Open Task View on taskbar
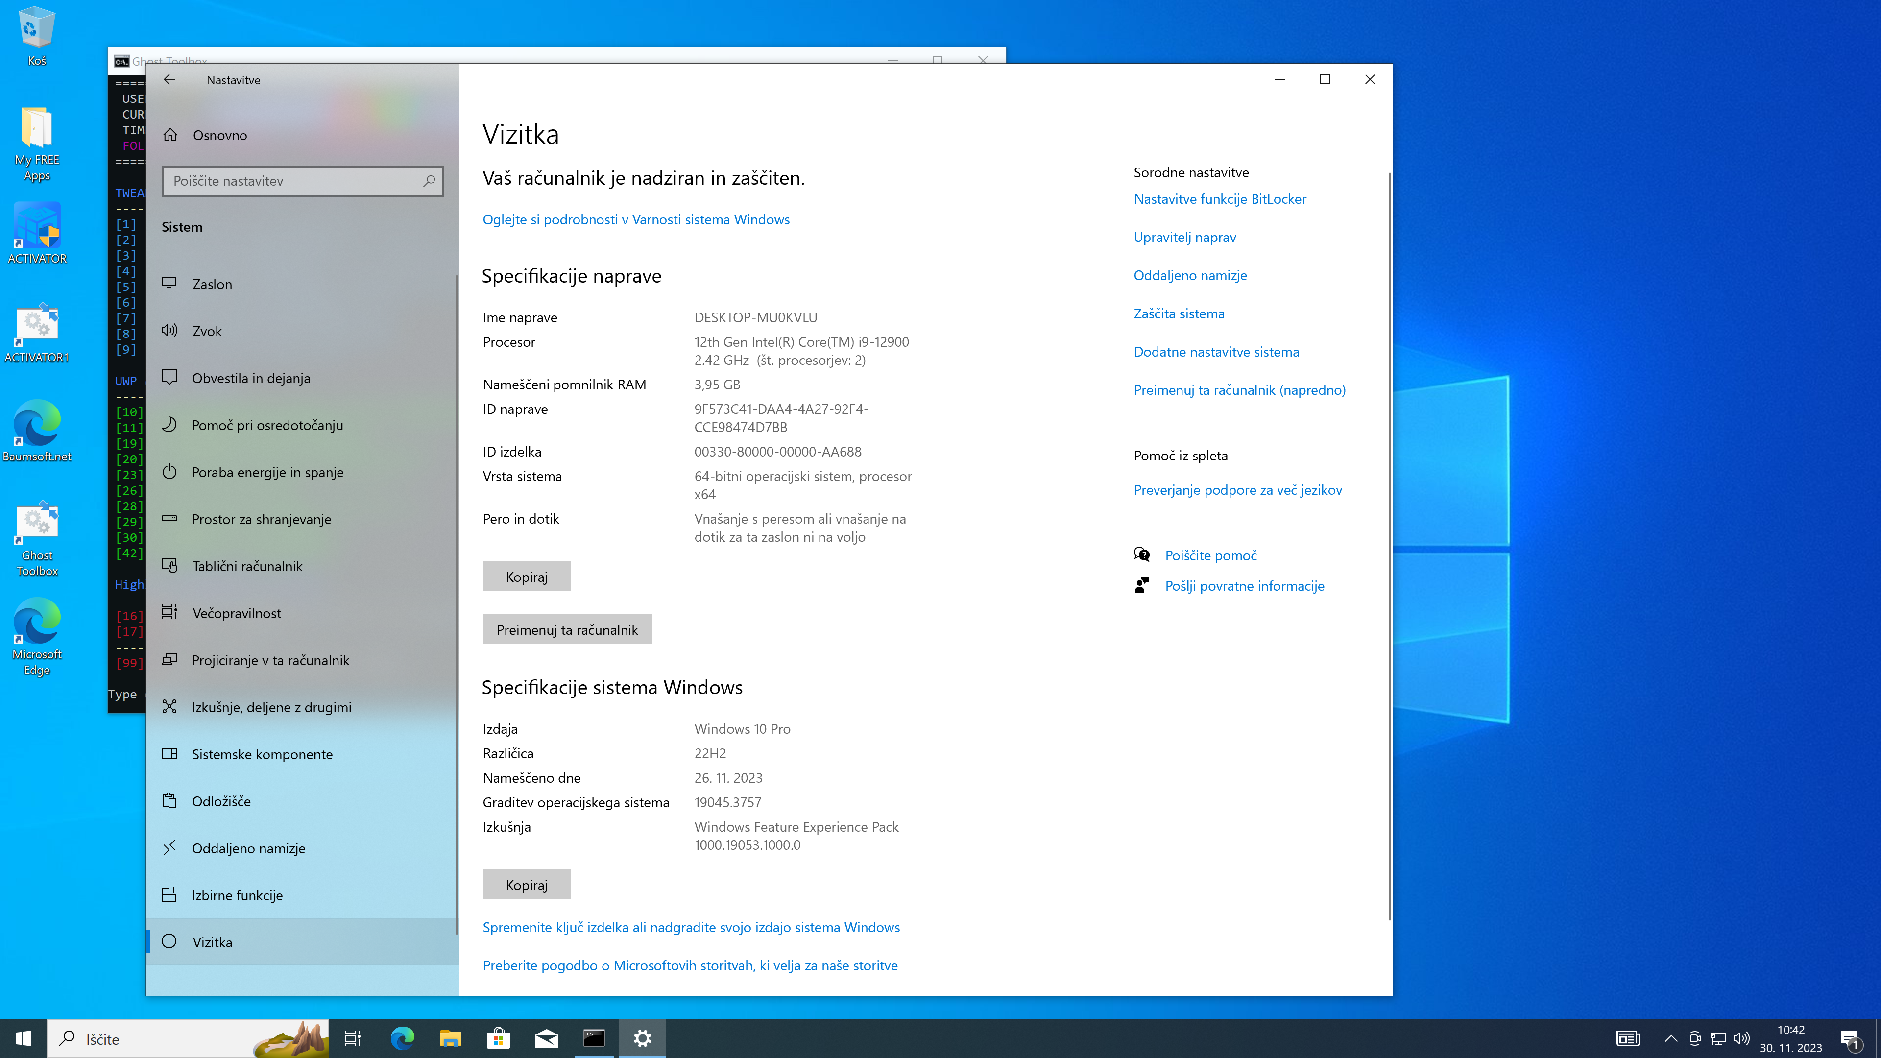This screenshot has width=1881, height=1058. [353, 1038]
